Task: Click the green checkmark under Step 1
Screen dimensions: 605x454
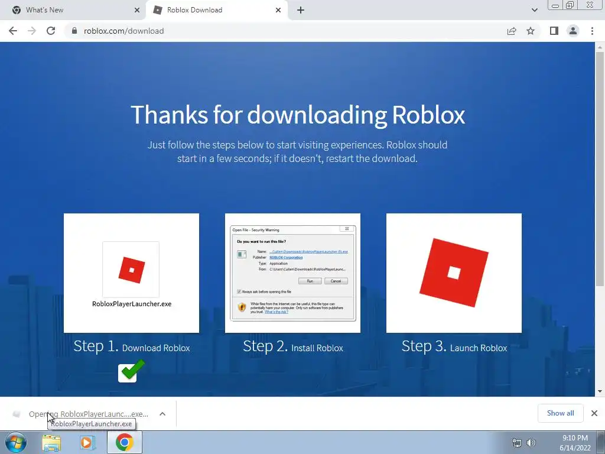Action: click(132, 371)
